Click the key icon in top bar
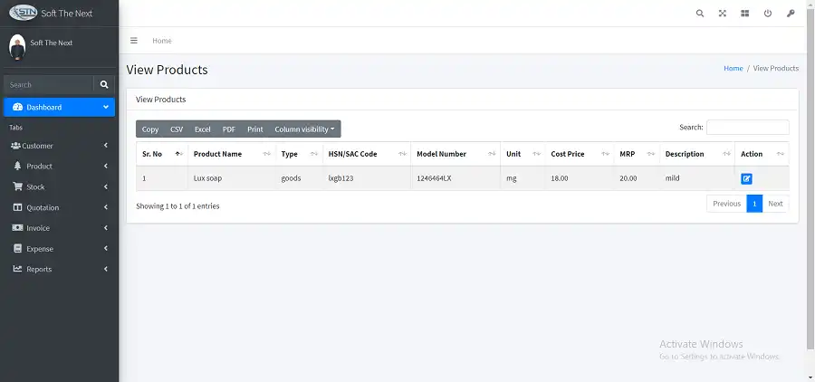 [791, 14]
